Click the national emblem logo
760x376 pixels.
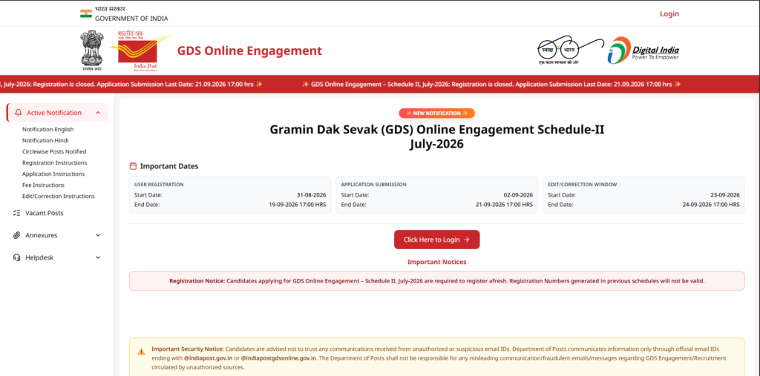92,51
